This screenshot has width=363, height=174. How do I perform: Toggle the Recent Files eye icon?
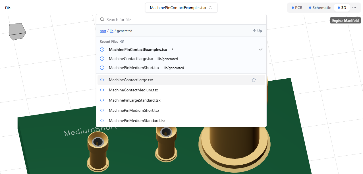coord(122,41)
